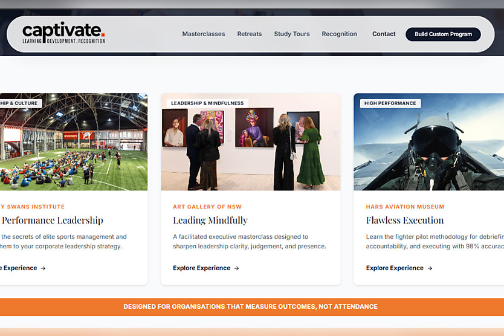Open the art gallery photo thumbnail
Viewport: 504px width, 336px height.
click(251, 142)
